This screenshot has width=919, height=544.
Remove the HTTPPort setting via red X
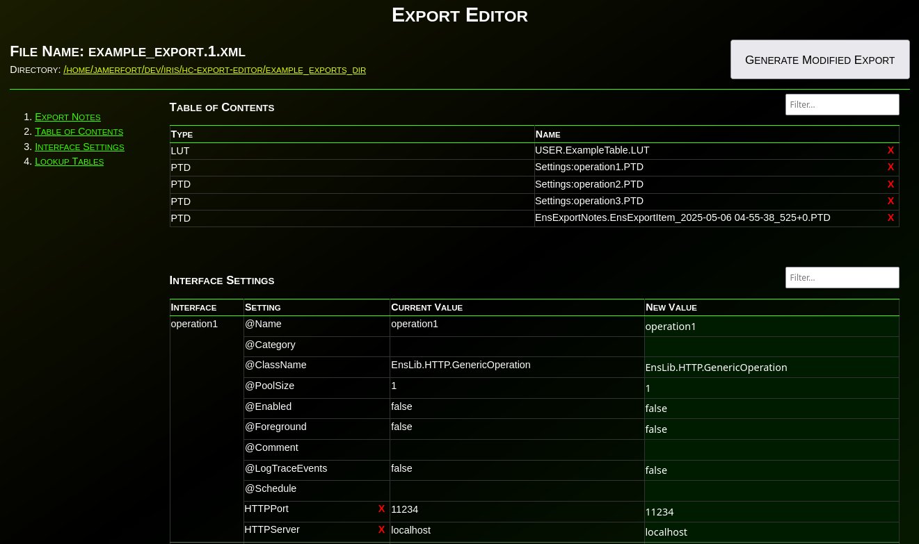pos(381,509)
